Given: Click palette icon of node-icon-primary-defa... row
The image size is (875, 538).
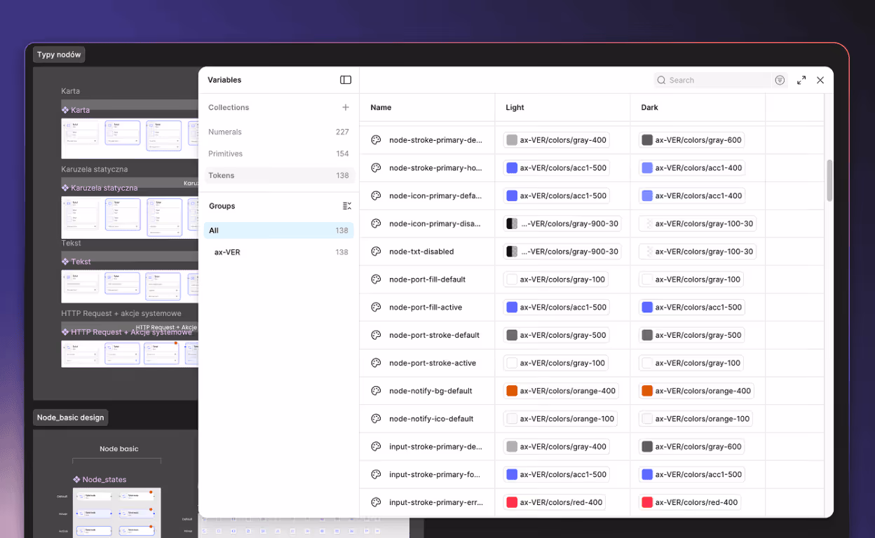Looking at the screenshot, I should [376, 196].
